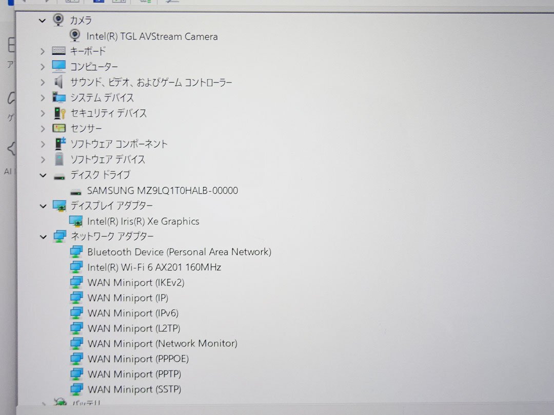Select the ソフトウェア コンポーネント label
The image size is (554, 415).
pyautogui.click(x=118, y=144)
